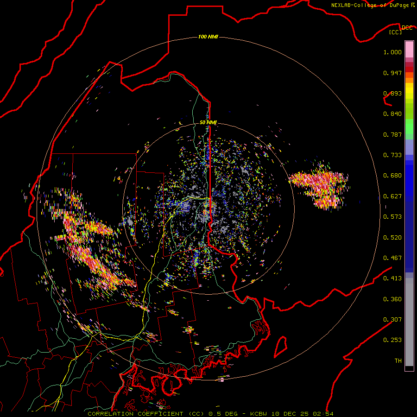Click the DCC label above the color bar
The image size is (417, 417).
[407, 27]
